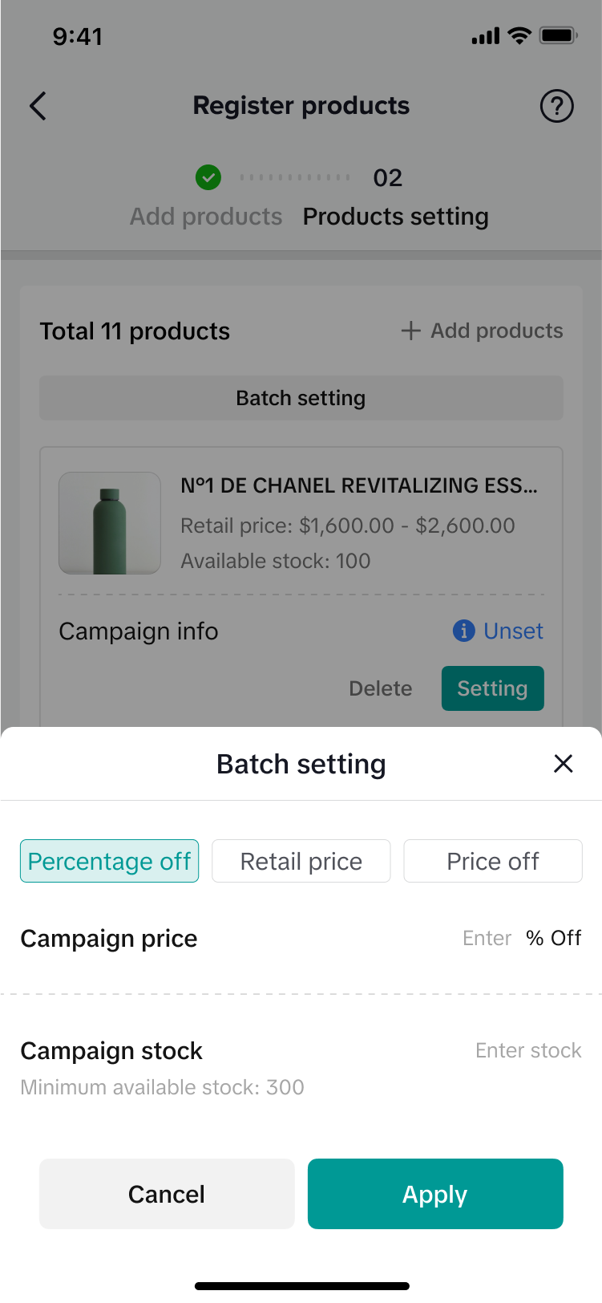Tap the green completed step checkmark
The height and width of the screenshot is (1303, 602).
point(208,177)
